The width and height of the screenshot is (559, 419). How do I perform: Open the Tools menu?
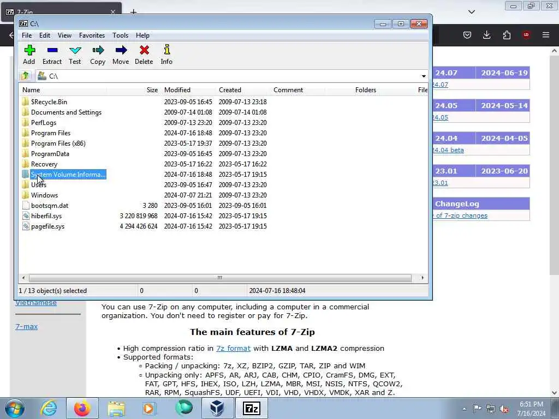(121, 35)
